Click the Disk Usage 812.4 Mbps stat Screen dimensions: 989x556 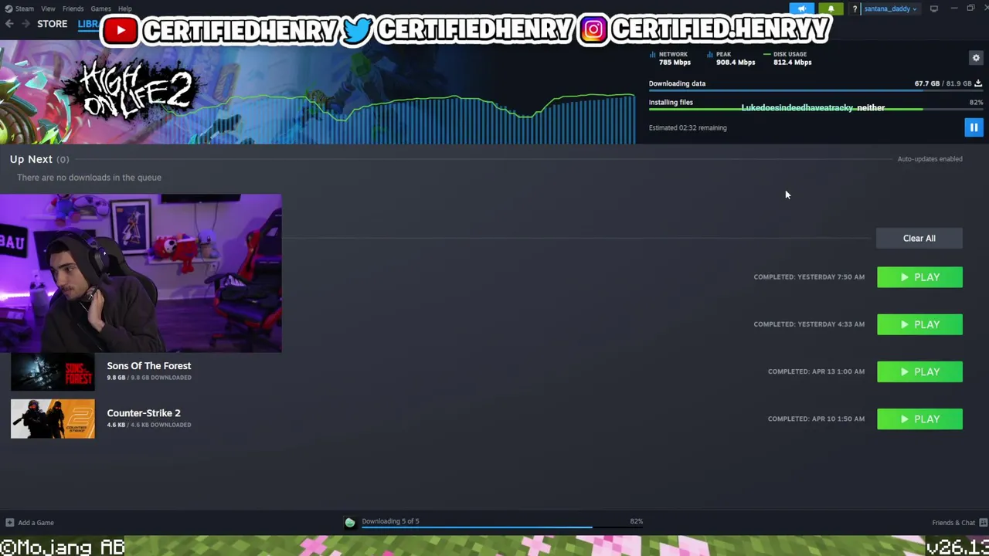tap(787, 59)
